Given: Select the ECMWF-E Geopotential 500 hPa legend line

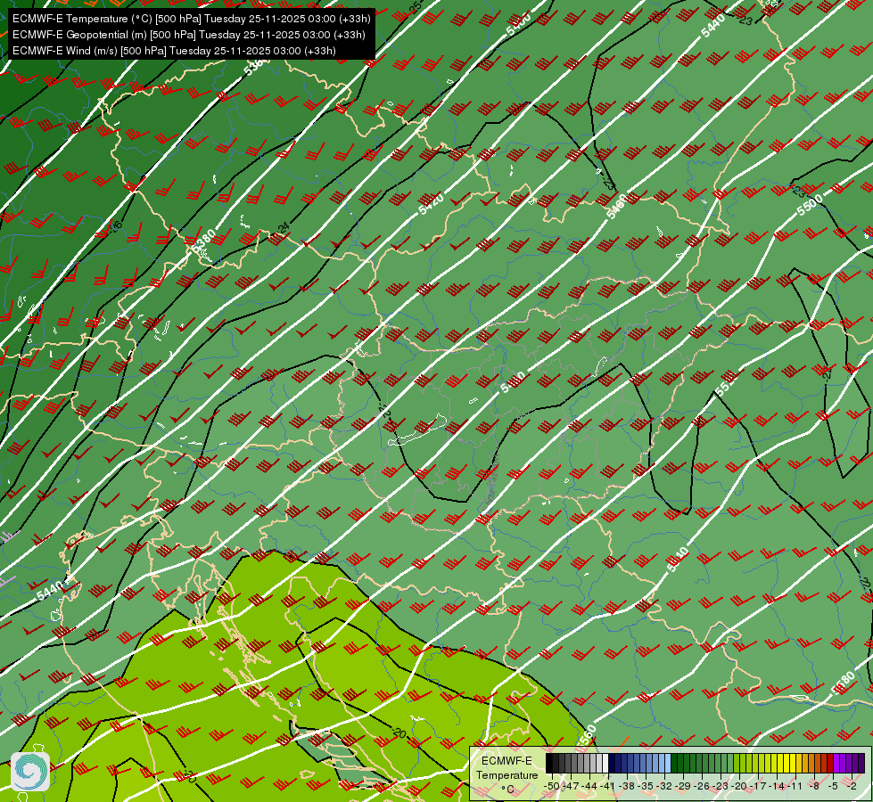Looking at the screenshot, I should pos(189,35).
